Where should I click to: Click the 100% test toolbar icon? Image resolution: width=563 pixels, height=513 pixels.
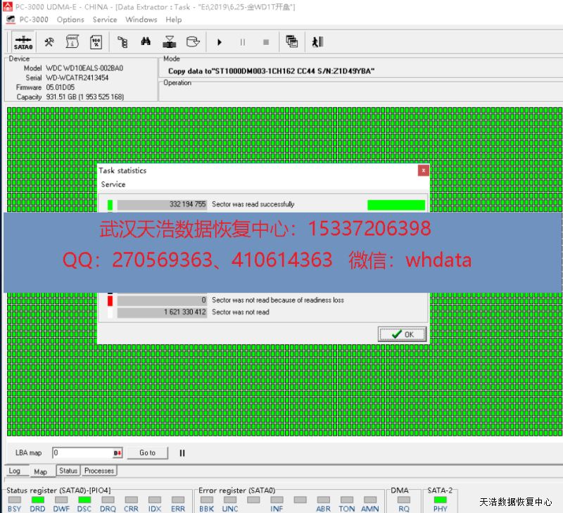(96, 42)
